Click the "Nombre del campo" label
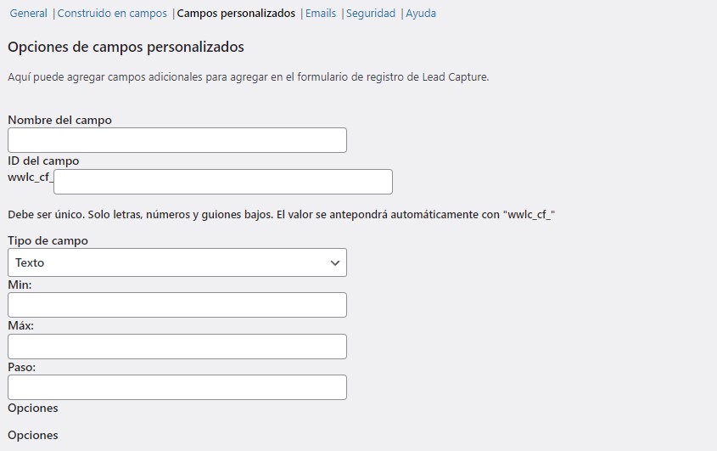 click(x=59, y=120)
